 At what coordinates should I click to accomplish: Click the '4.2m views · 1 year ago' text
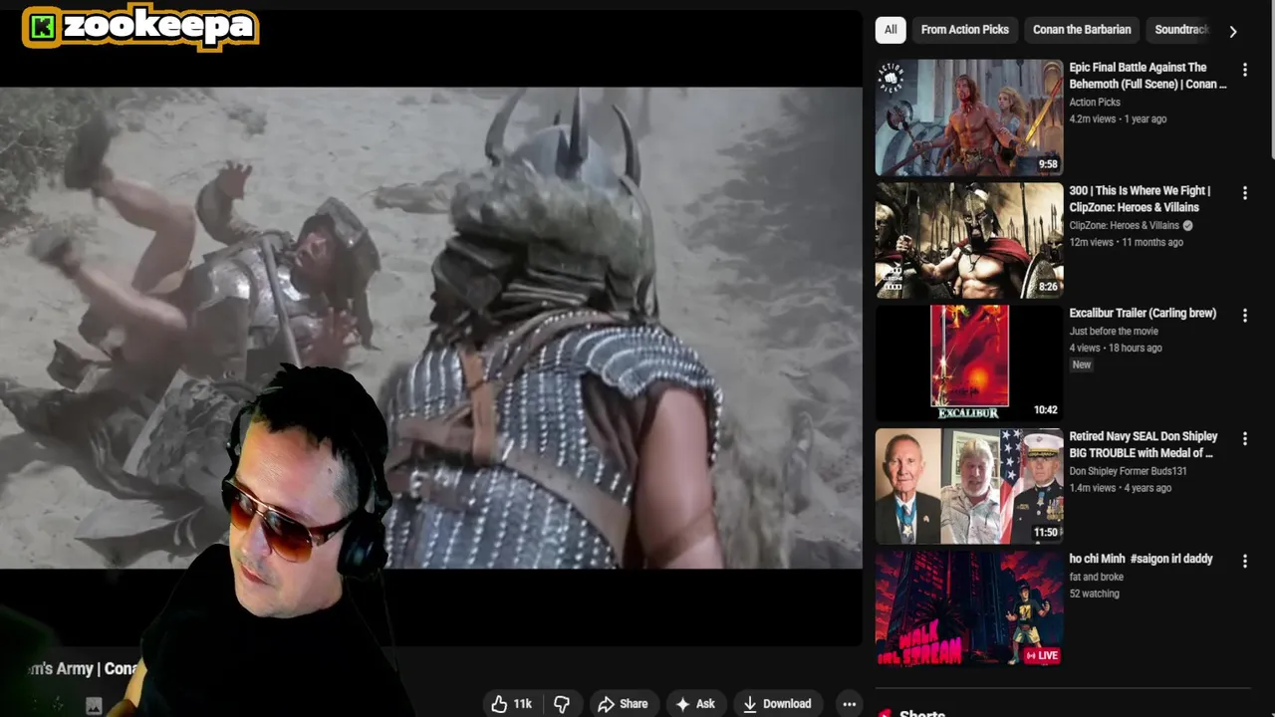(1118, 119)
